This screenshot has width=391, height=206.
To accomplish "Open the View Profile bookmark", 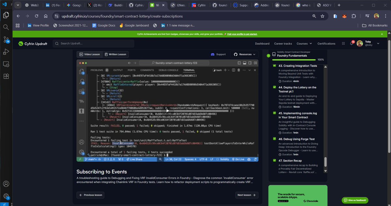I will click(x=38, y=25).
